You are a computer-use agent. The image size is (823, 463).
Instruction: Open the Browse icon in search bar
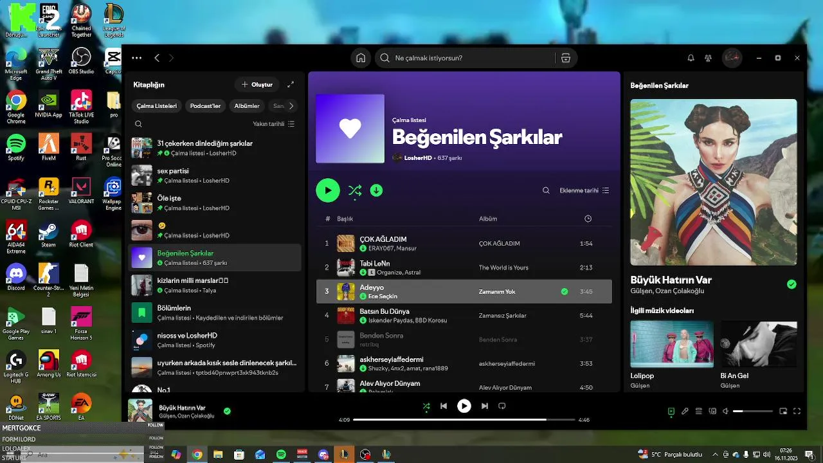coord(566,58)
